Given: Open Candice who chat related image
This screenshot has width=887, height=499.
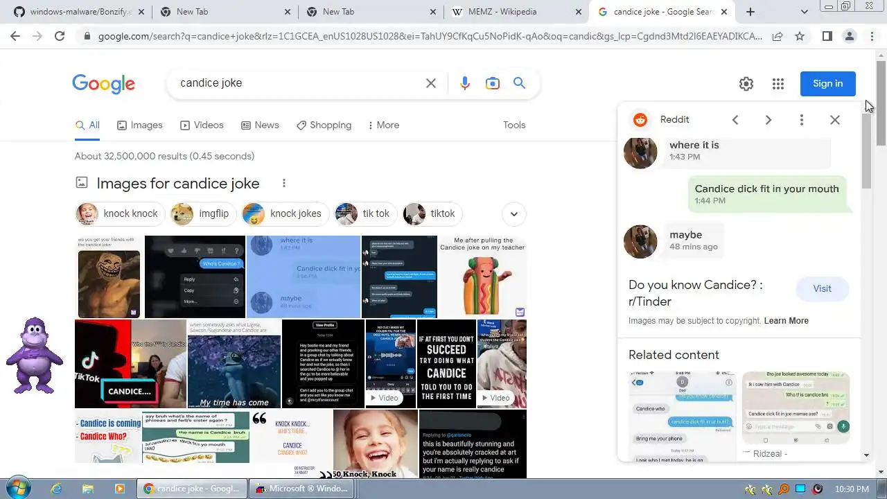Looking at the screenshot, I should 682,416.
